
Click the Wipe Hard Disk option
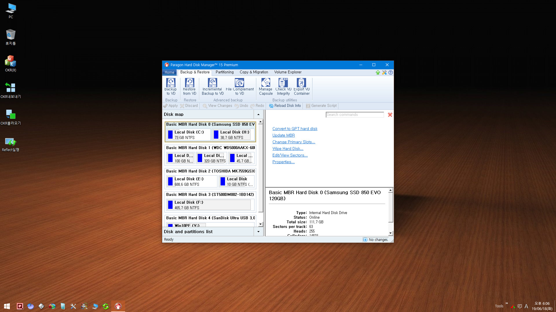[288, 148]
